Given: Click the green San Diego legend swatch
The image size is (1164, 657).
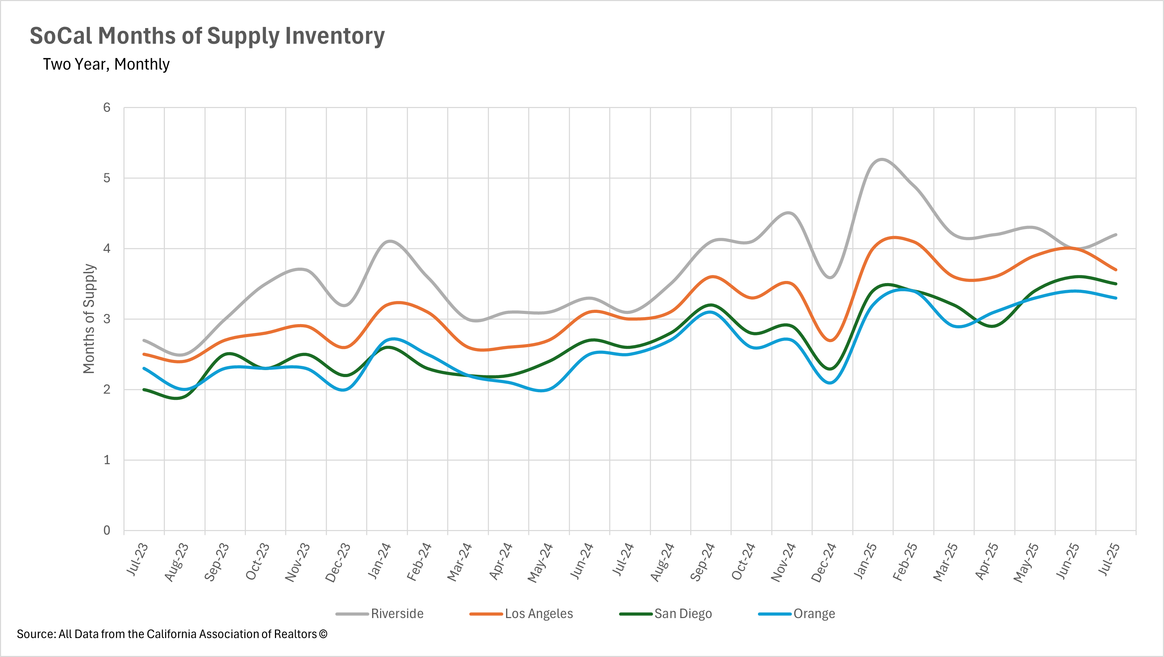Looking at the screenshot, I should coord(635,614).
